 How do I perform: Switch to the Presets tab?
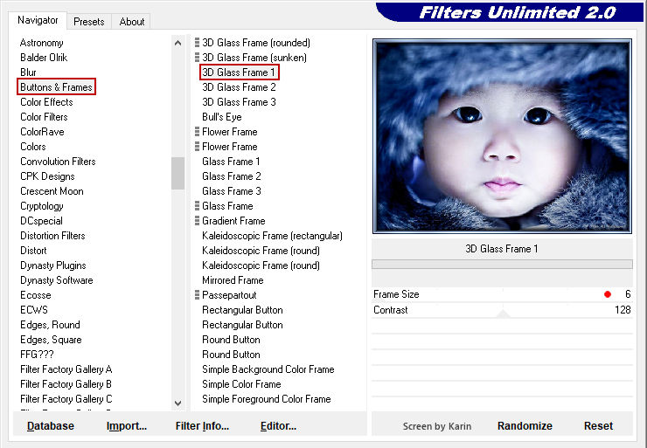tap(89, 21)
